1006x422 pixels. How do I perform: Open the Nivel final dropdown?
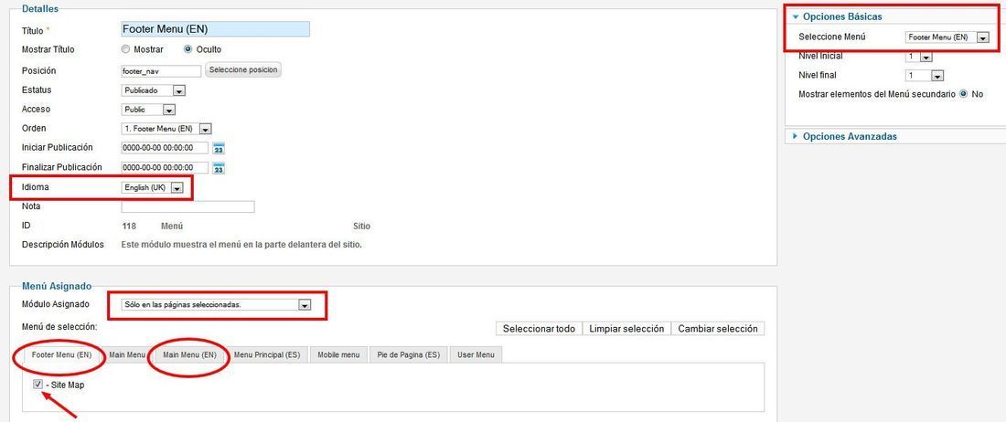click(925, 76)
